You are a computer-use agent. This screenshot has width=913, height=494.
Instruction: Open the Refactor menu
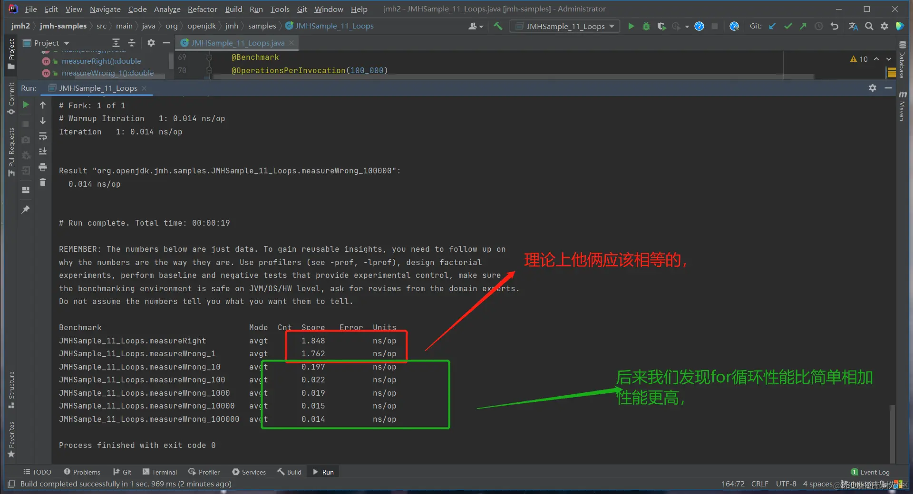click(x=202, y=9)
